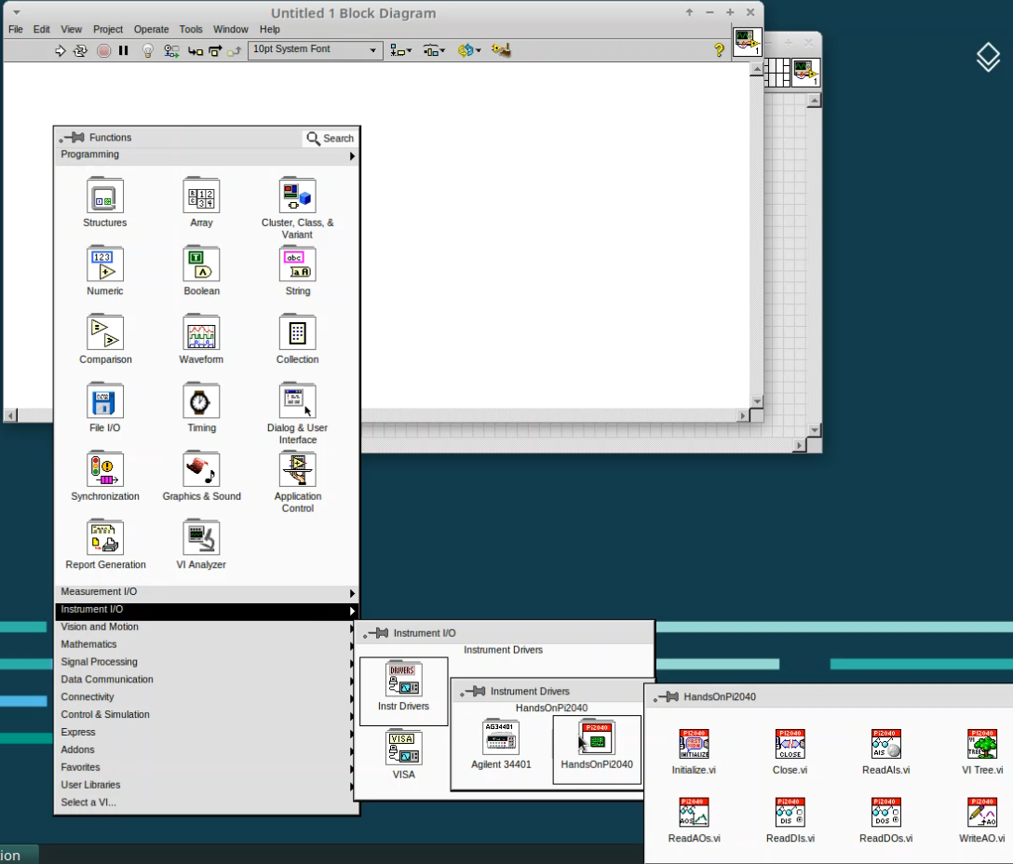Open the Align Objects dropdown
This screenshot has height=864, width=1013.
tap(401, 49)
